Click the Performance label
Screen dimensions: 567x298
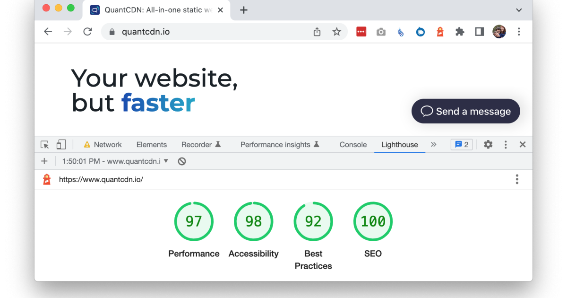[194, 254]
